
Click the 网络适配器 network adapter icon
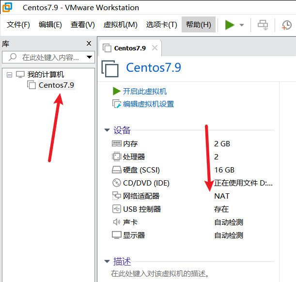point(116,196)
